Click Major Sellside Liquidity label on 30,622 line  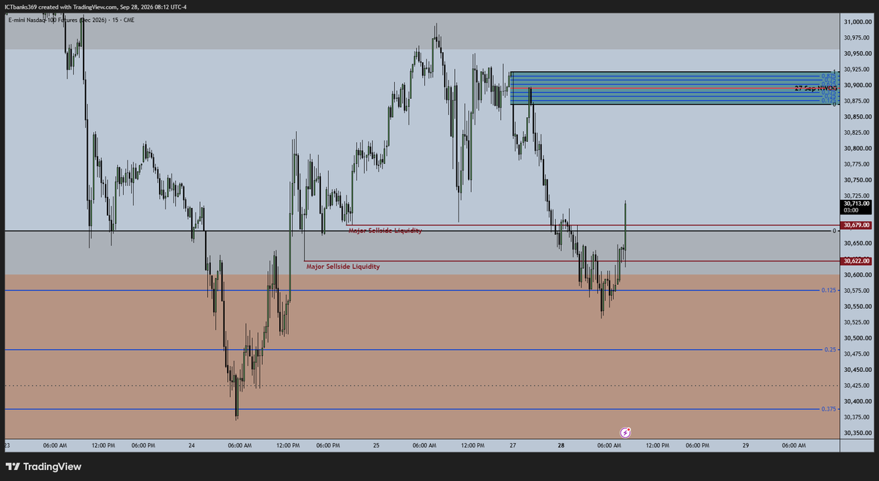coord(343,266)
